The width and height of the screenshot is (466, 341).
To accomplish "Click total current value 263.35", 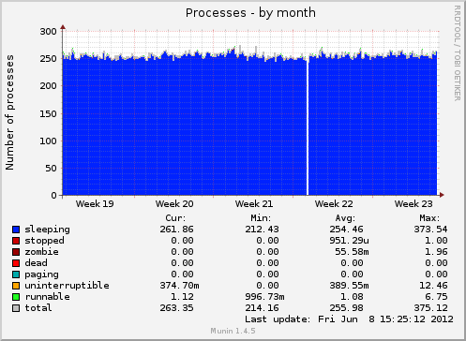I will [x=176, y=308].
